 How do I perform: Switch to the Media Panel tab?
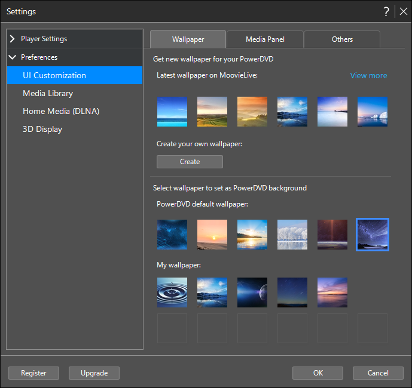click(x=265, y=39)
